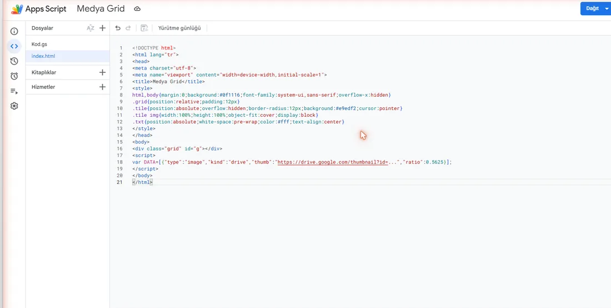Viewport: 611px width, 308px height.
Task: Click the closing </head> tag line
Action: click(142, 135)
